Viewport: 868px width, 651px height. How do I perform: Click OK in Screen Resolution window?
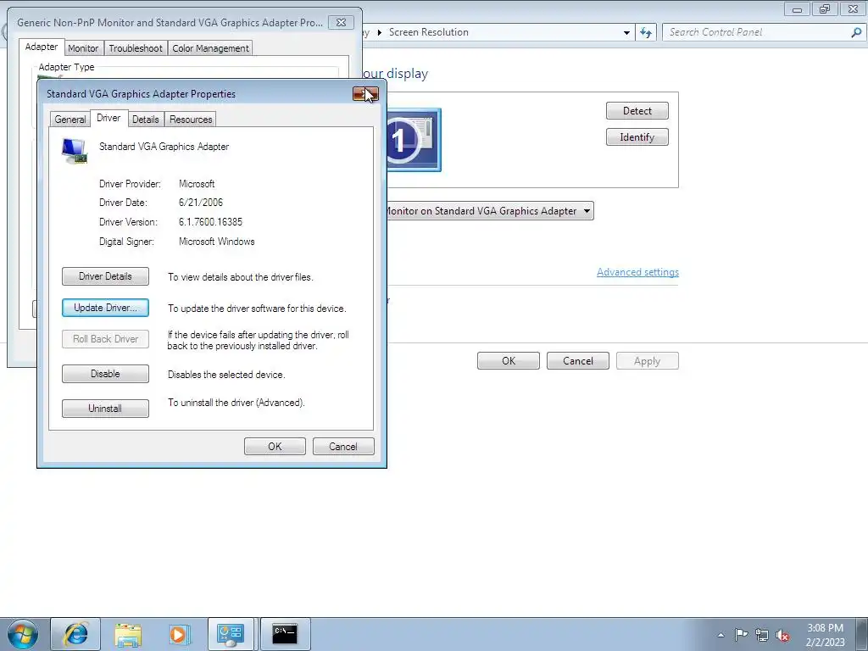coord(509,361)
